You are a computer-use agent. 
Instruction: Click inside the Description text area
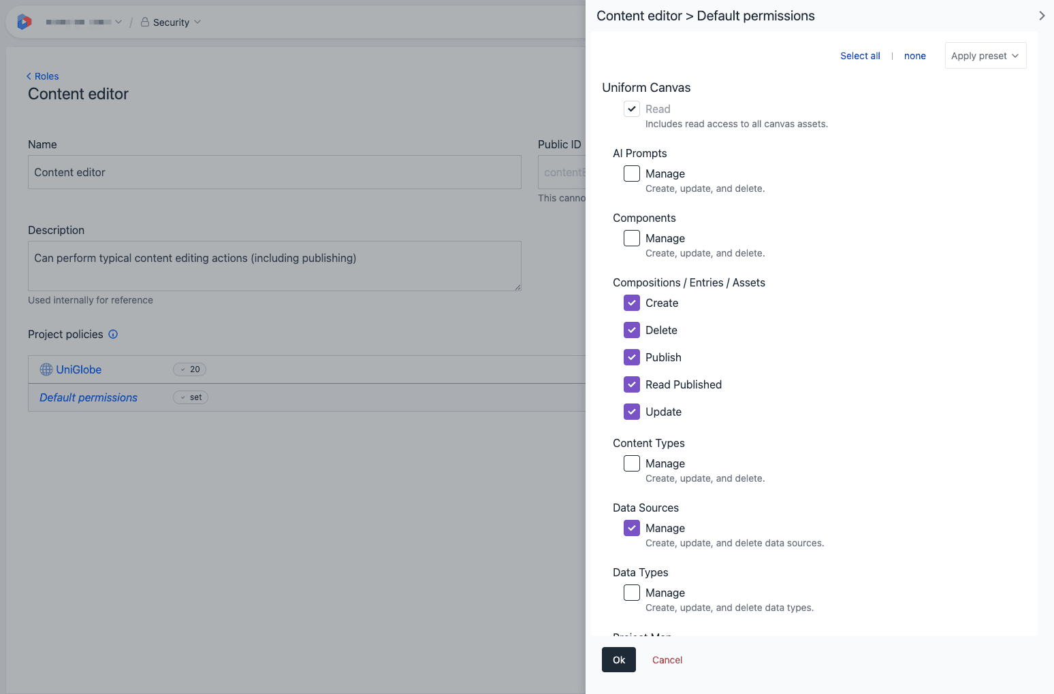tap(272, 265)
